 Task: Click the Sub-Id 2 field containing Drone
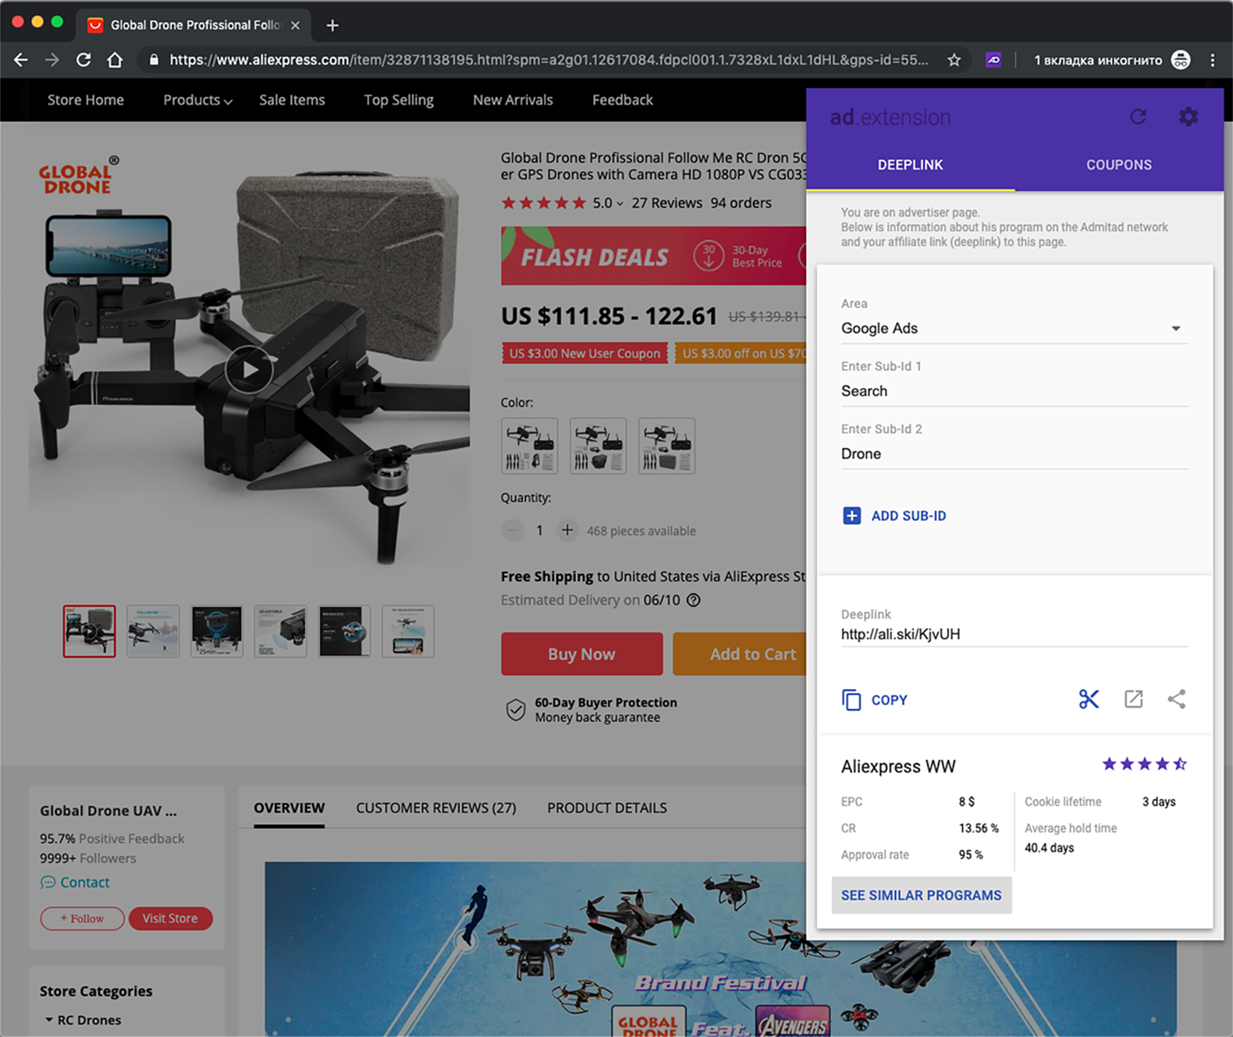point(1014,454)
